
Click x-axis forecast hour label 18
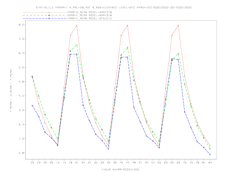pyautogui.click(x=70, y=163)
